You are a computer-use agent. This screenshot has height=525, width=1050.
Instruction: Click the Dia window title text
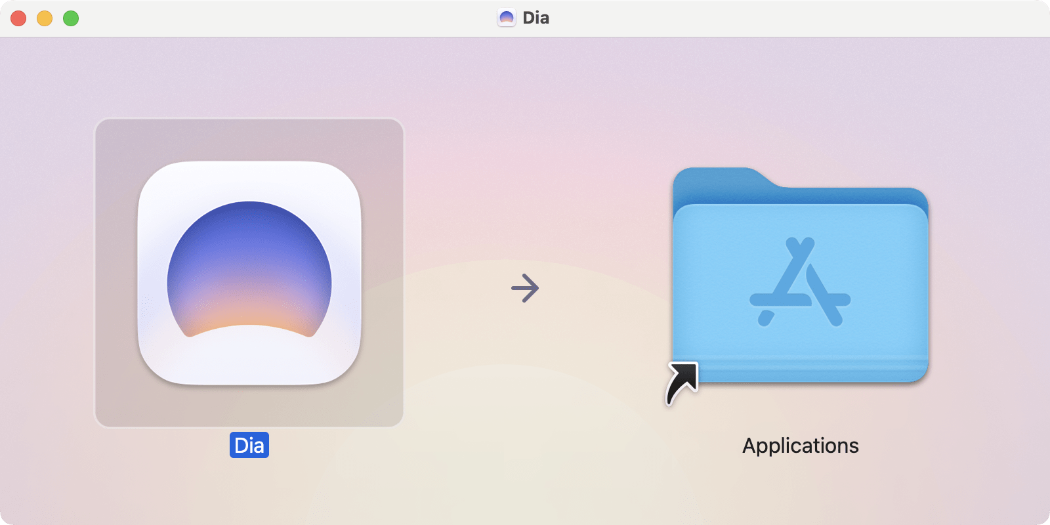pos(536,18)
